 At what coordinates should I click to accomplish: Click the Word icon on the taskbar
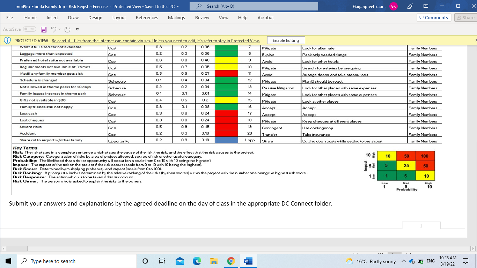[248, 261]
